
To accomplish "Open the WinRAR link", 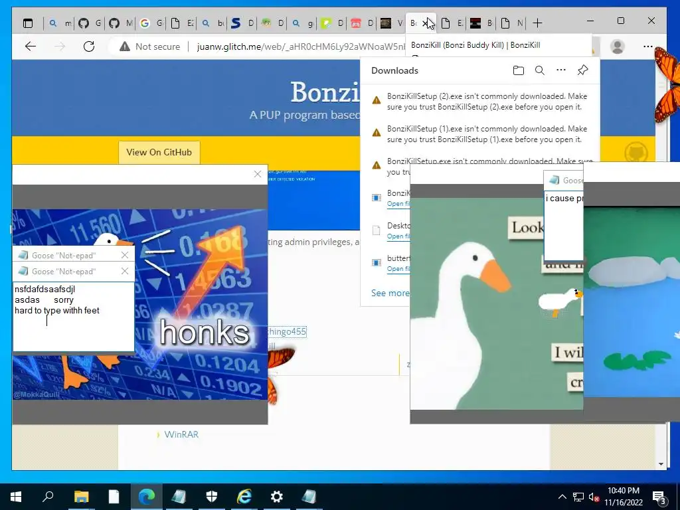I will pos(181,434).
